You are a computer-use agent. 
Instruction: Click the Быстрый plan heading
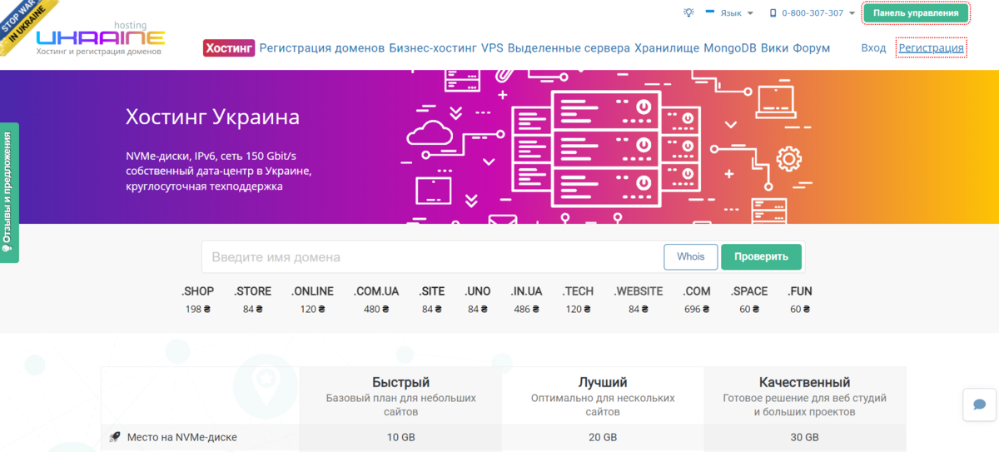point(401,383)
